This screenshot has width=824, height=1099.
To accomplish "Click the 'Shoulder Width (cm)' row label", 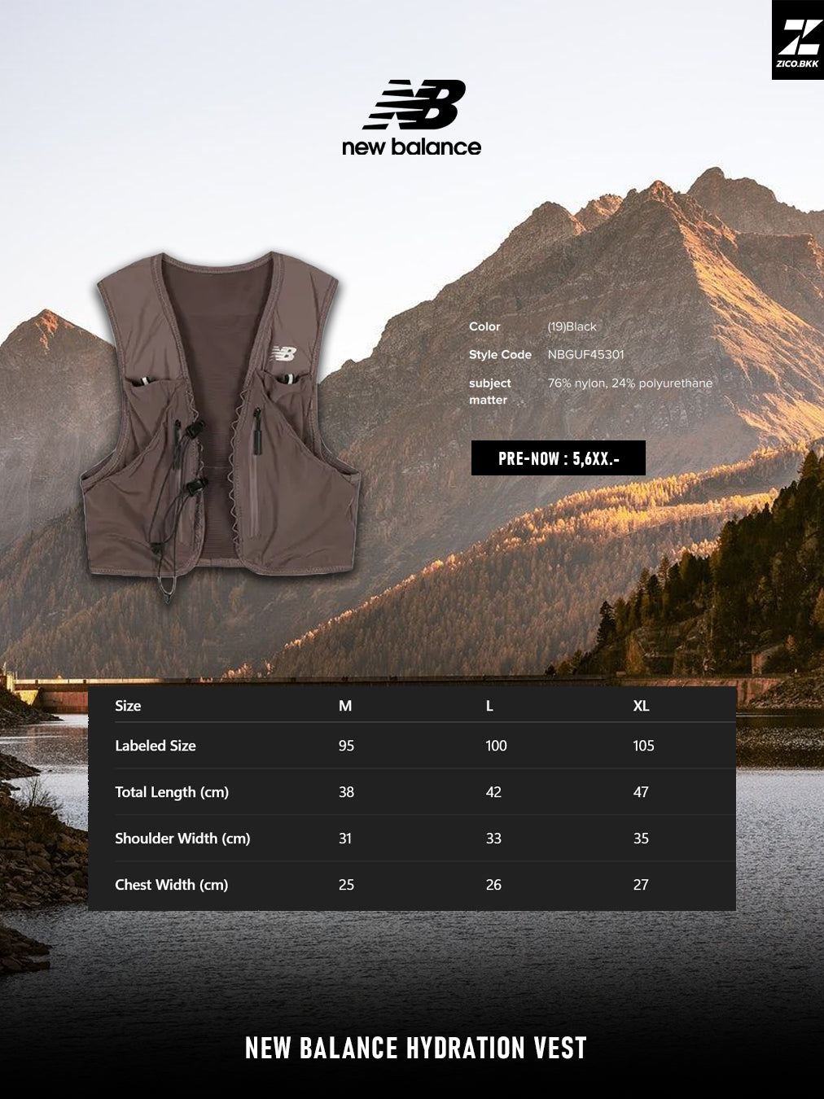I will 182,838.
